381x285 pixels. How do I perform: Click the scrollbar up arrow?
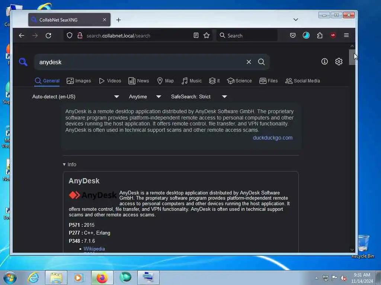pos(352,46)
